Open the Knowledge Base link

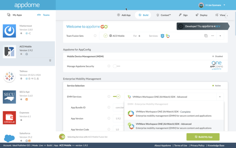click(216, 146)
